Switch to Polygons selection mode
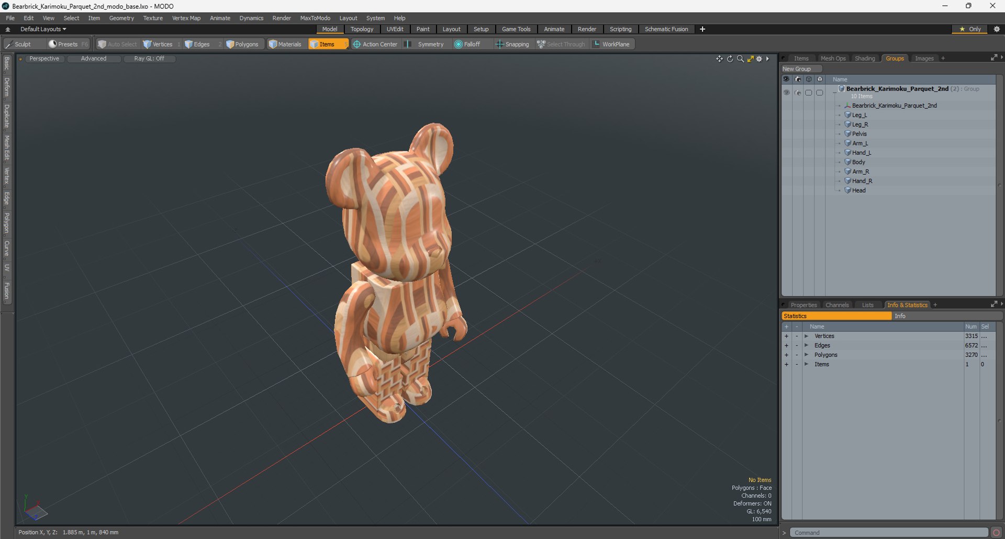This screenshot has height=539, width=1005. tap(242, 44)
